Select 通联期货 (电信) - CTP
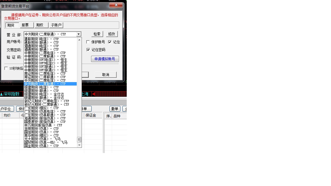Image resolution: width=331 pixels, height=186 pixels. 50,39
